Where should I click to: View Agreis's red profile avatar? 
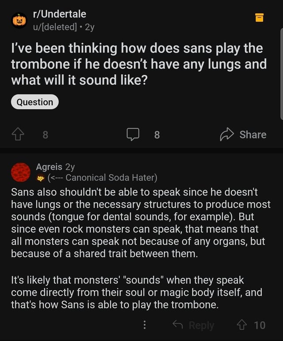pos(20,172)
